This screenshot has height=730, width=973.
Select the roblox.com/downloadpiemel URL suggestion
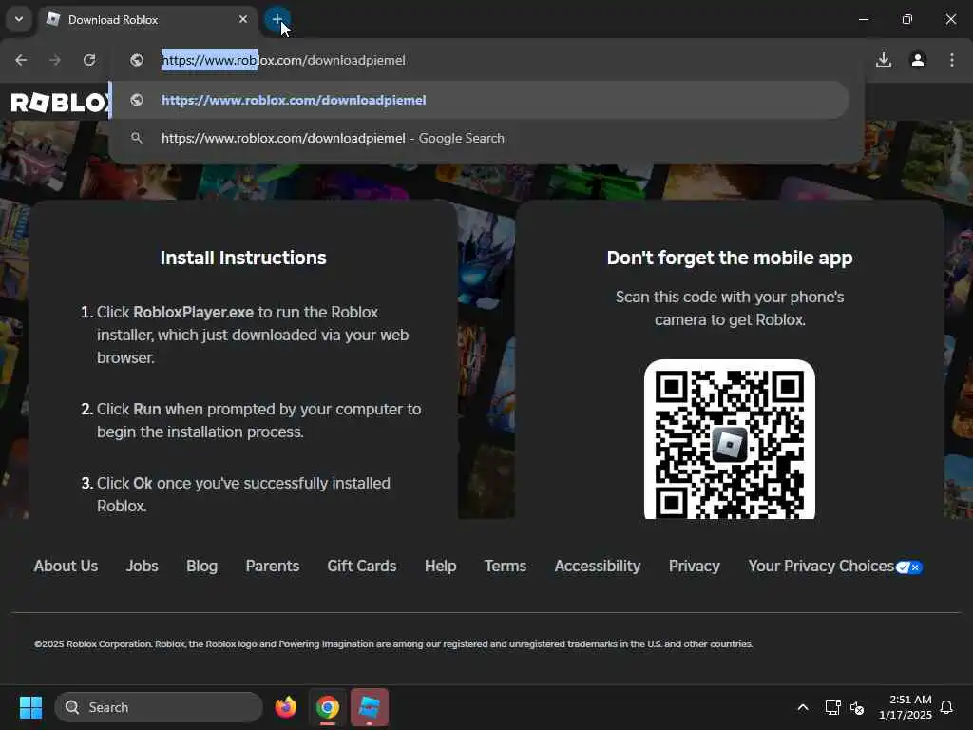[x=480, y=100]
